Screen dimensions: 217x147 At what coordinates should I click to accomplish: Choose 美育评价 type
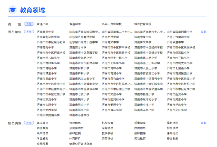pyautogui.click(x=108, y=138)
